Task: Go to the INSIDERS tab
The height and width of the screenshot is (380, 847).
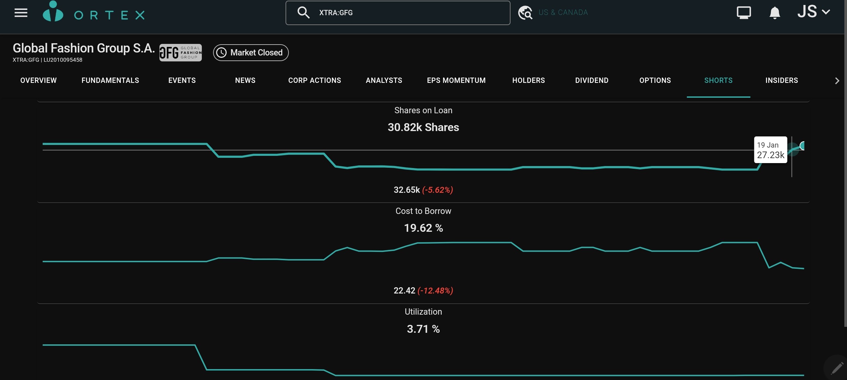Action: [x=781, y=81]
